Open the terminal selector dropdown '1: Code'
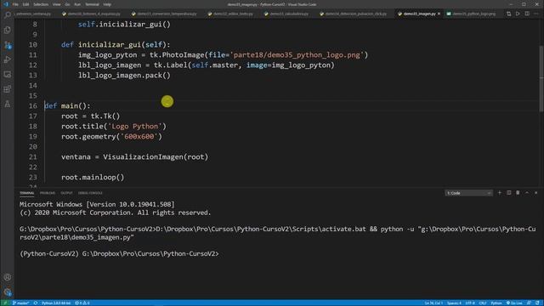Viewport: 544px width, 306px height. [x=468, y=193]
